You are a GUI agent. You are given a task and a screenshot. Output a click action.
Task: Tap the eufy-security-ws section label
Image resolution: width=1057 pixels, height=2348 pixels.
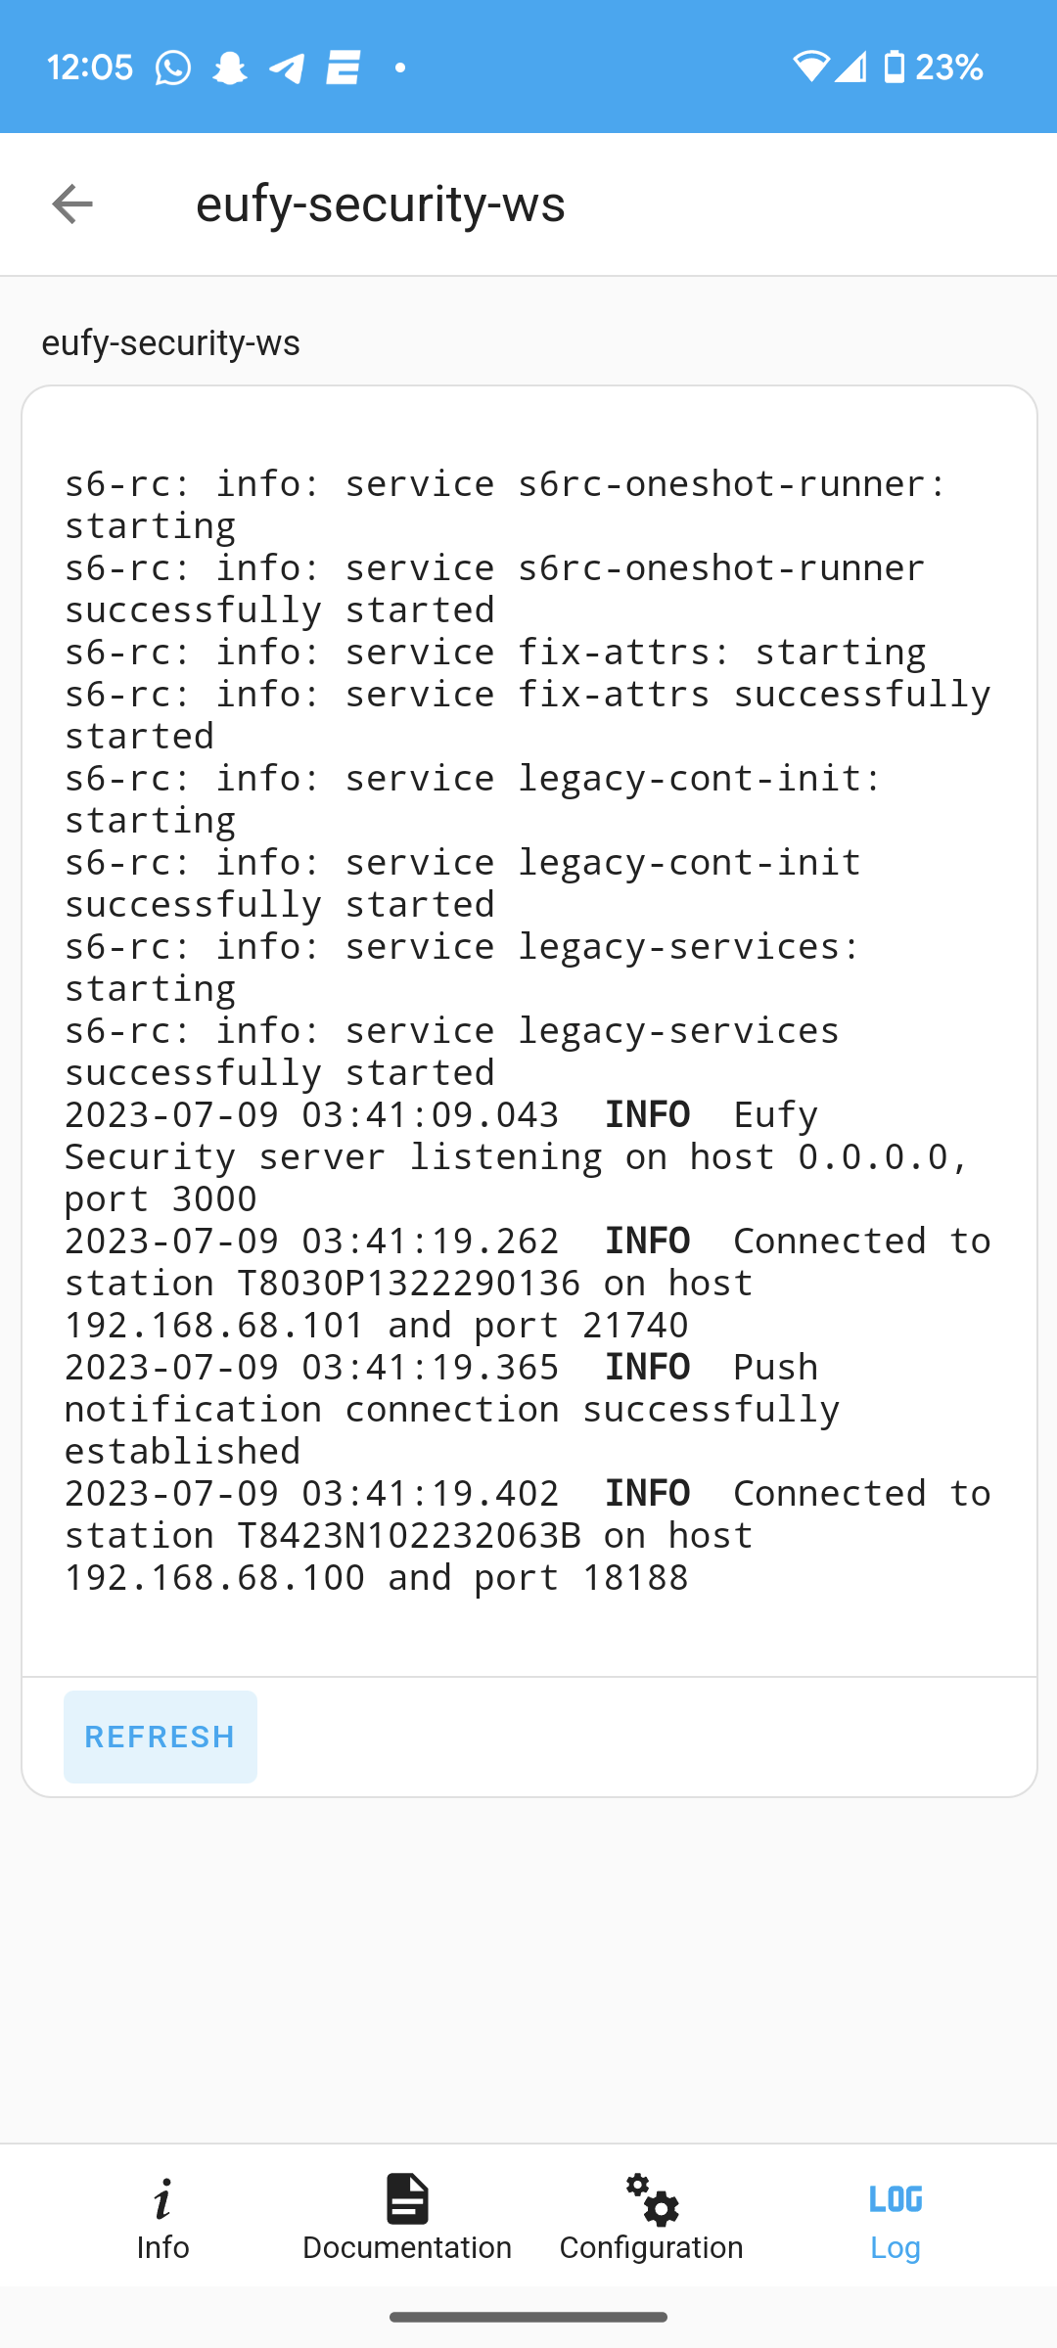171,342
